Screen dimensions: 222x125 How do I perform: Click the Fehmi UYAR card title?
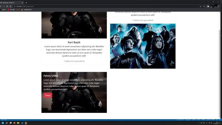(51, 76)
